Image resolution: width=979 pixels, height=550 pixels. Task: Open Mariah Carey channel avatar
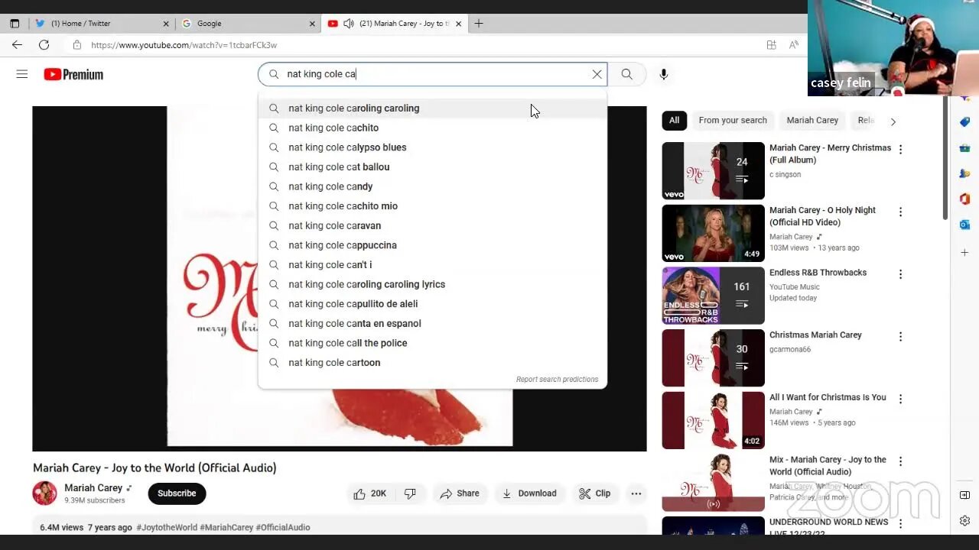coord(44,493)
